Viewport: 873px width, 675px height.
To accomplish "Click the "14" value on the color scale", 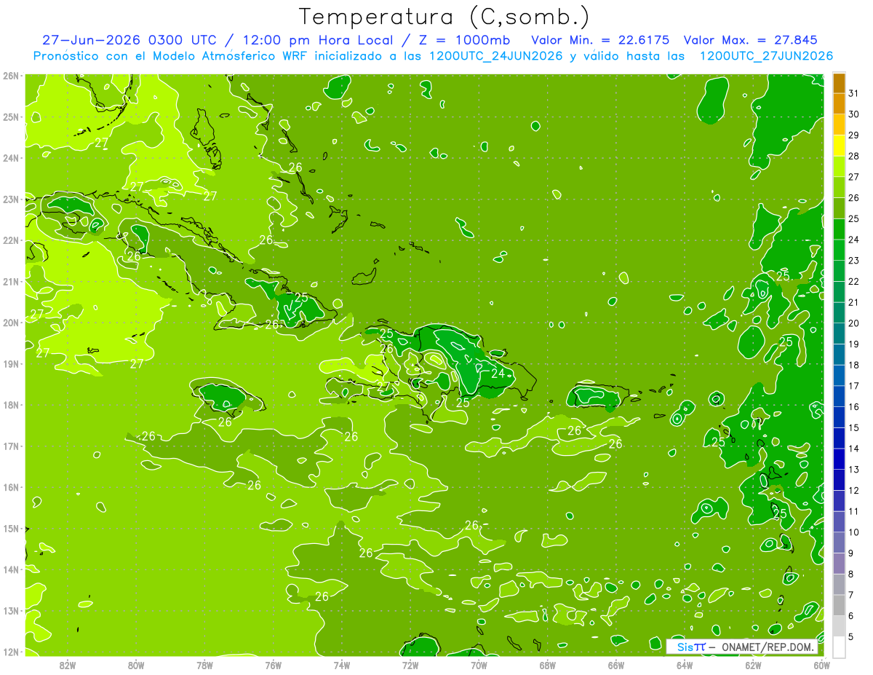I will [x=853, y=449].
